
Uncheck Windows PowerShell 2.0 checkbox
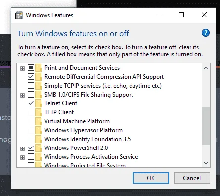(31, 148)
